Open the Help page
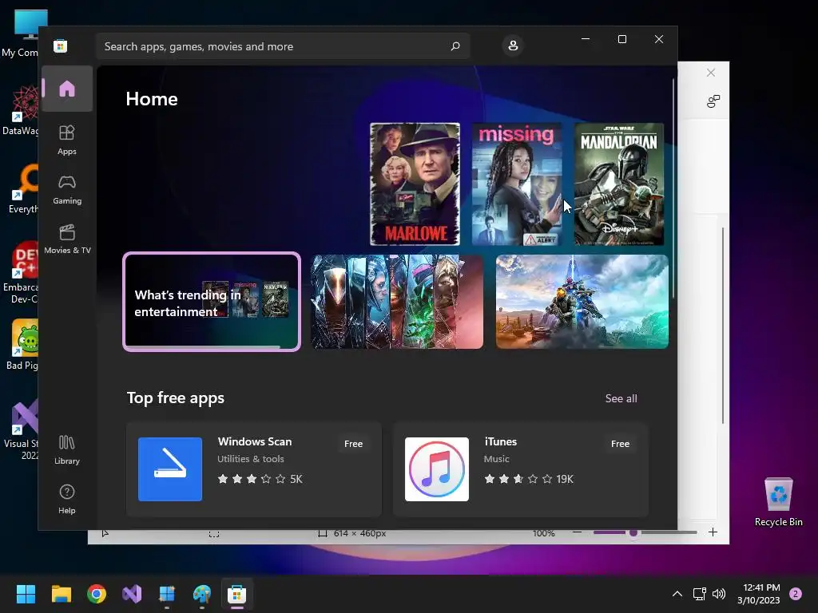 tap(67, 499)
